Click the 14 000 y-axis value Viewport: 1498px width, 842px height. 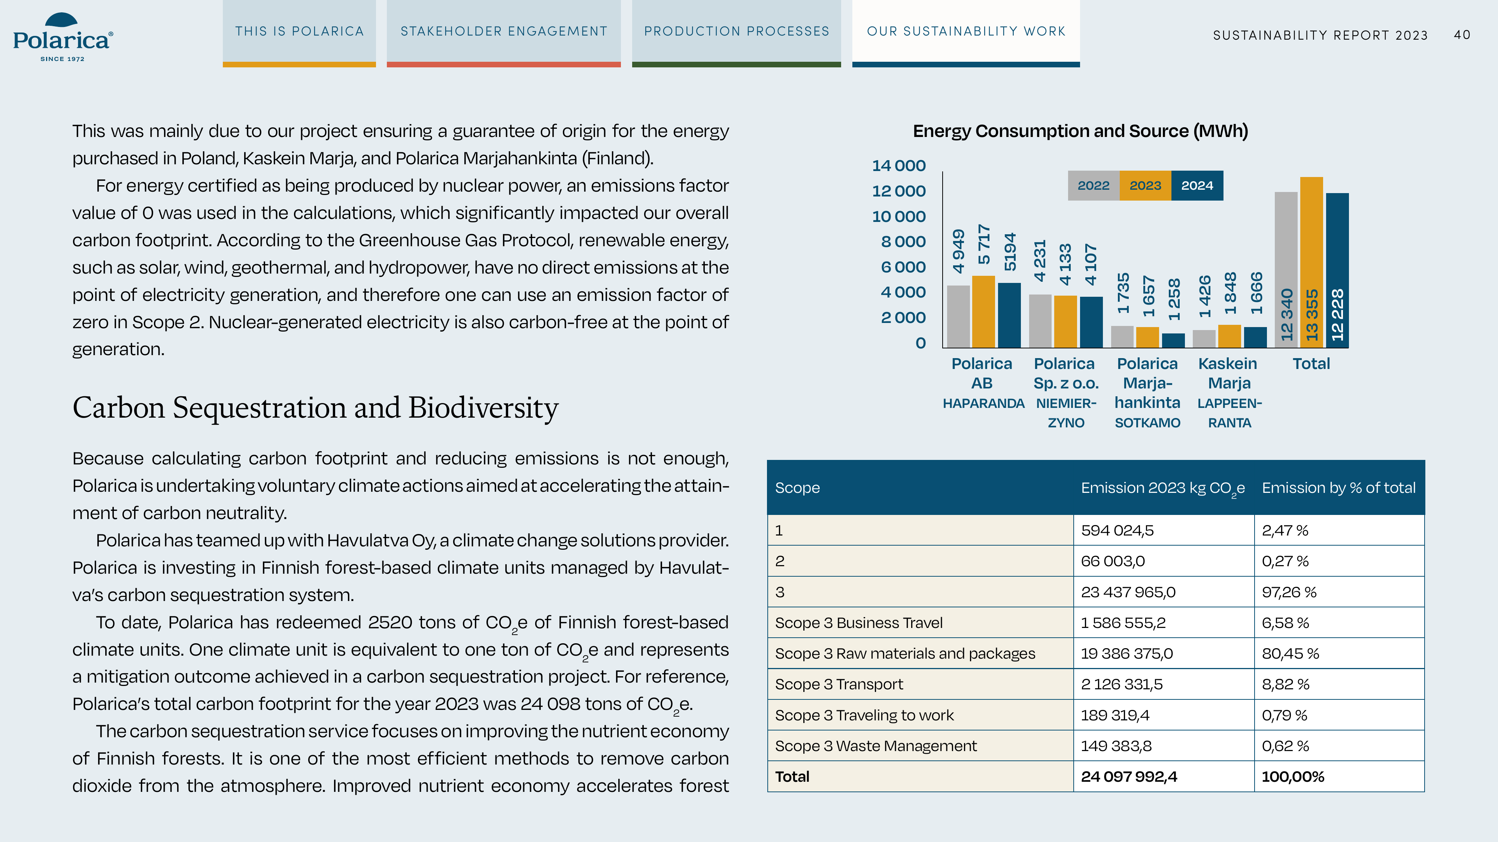click(x=898, y=166)
